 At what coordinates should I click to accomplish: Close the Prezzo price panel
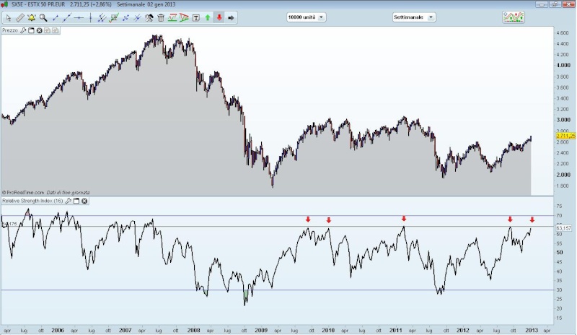39,30
